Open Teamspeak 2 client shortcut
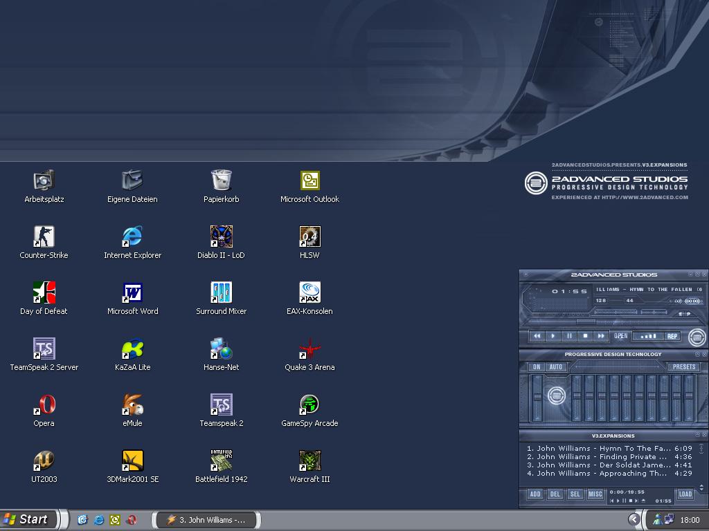The image size is (709, 531). [221, 410]
